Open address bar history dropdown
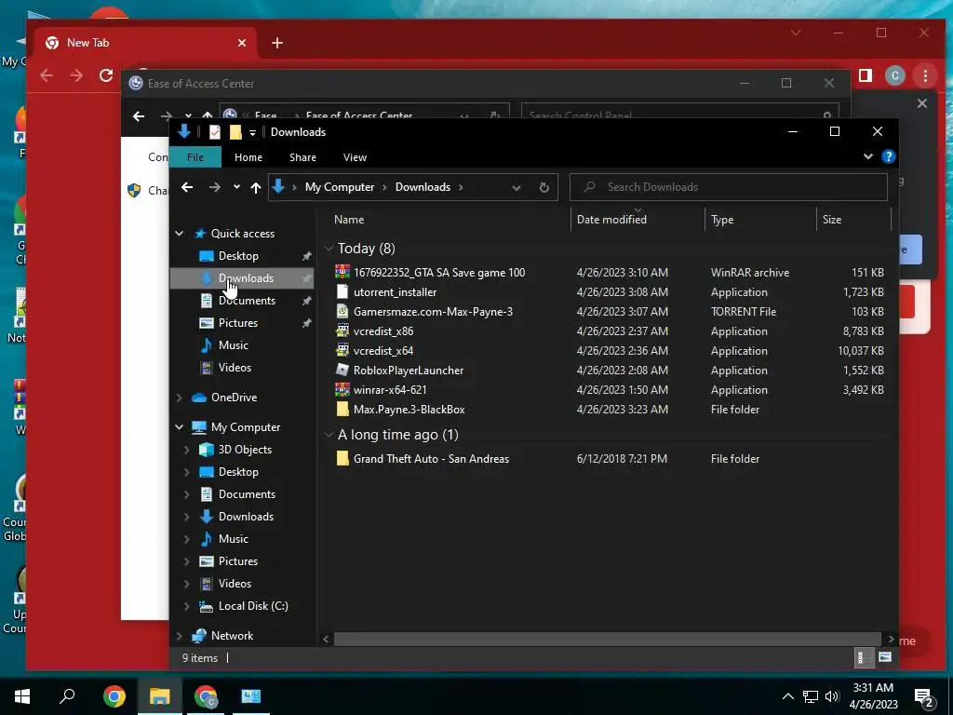Screen dimensions: 953x715 (x=516, y=188)
